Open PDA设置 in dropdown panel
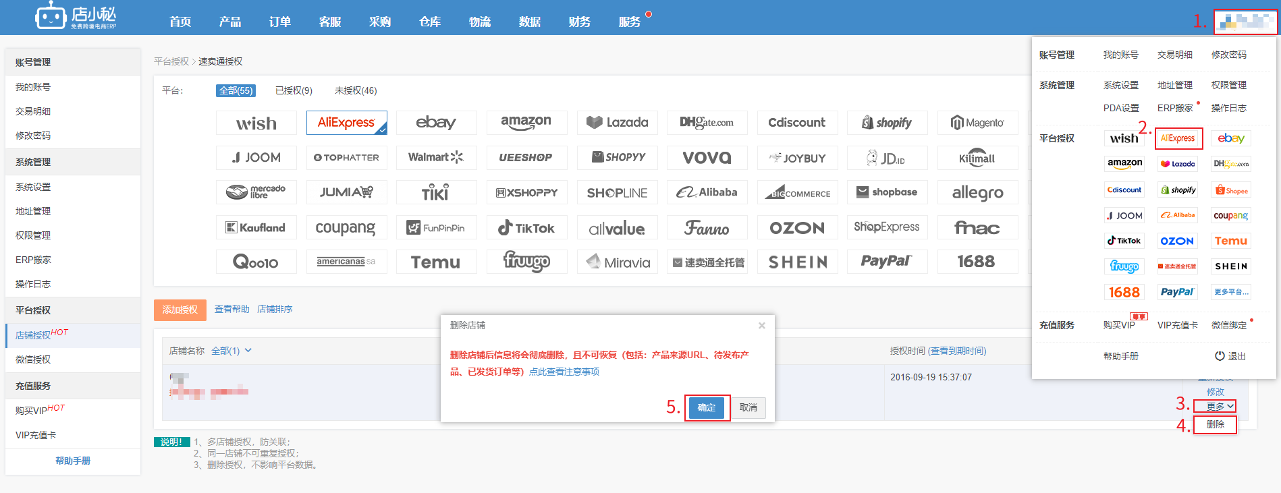The height and width of the screenshot is (493, 1281). pyautogui.click(x=1121, y=108)
